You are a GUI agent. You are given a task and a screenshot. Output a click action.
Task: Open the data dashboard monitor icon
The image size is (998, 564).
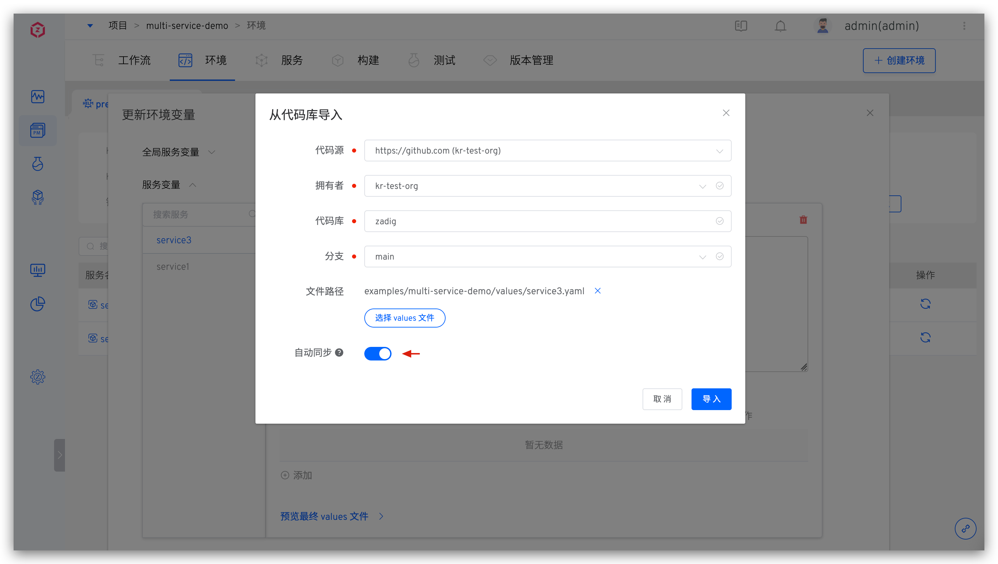coord(38,270)
